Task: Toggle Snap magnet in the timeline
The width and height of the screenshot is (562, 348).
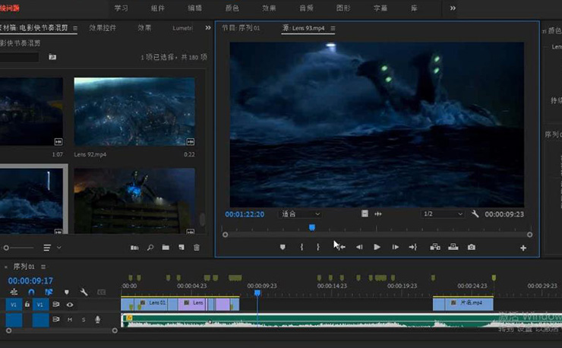Action: click(x=32, y=292)
